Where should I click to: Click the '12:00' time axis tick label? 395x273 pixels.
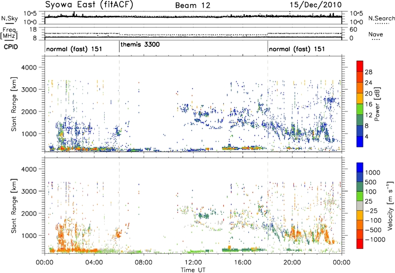(193, 263)
